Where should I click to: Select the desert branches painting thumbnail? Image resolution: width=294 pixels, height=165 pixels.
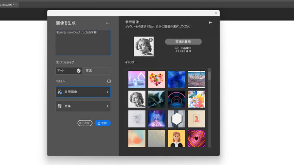pos(196,79)
